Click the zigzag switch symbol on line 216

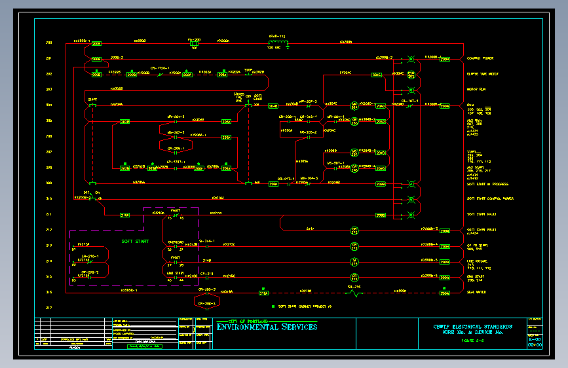click(x=354, y=292)
